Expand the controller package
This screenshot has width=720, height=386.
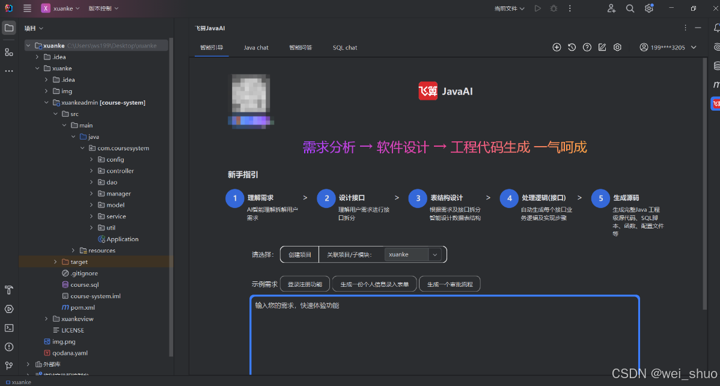pos(91,171)
